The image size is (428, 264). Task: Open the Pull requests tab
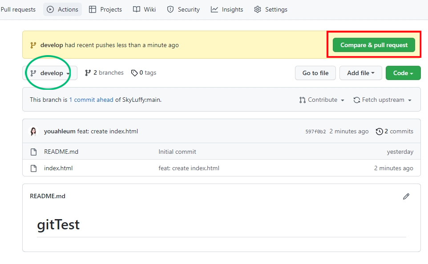point(18,9)
